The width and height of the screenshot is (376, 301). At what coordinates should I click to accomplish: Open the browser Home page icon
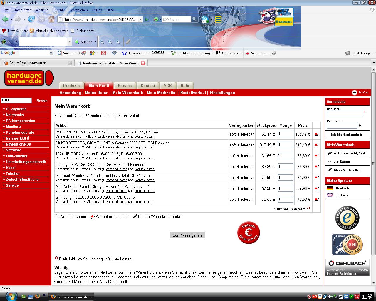(51, 19)
